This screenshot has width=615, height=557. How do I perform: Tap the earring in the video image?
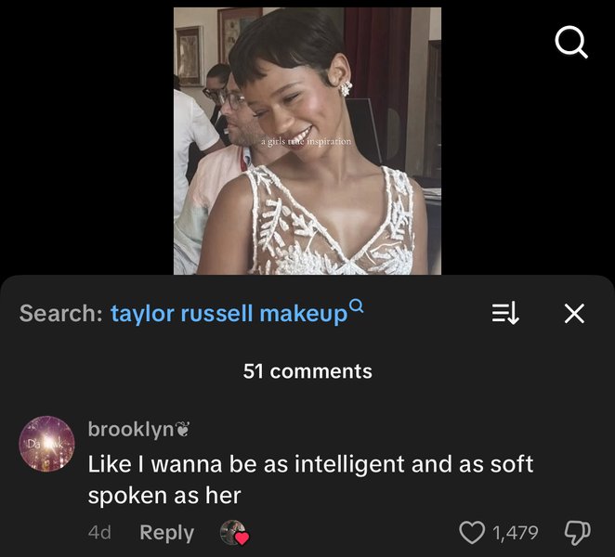(x=347, y=88)
